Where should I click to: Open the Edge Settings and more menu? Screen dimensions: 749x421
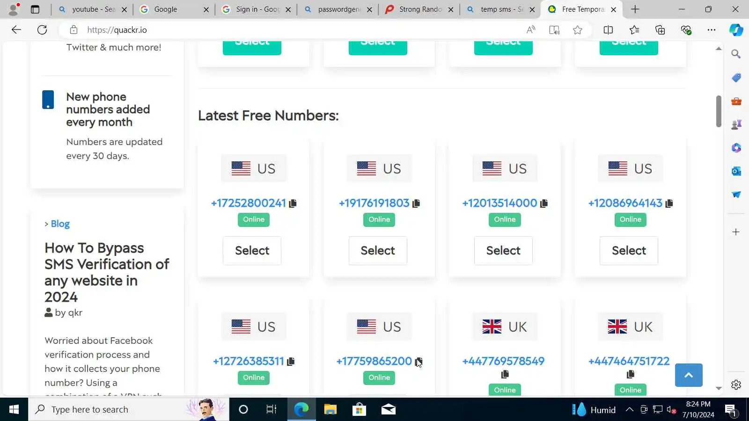(x=712, y=30)
